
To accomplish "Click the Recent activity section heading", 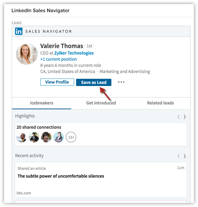I will pos(29,156).
